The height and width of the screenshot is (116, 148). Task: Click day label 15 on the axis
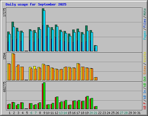click(69, 113)
